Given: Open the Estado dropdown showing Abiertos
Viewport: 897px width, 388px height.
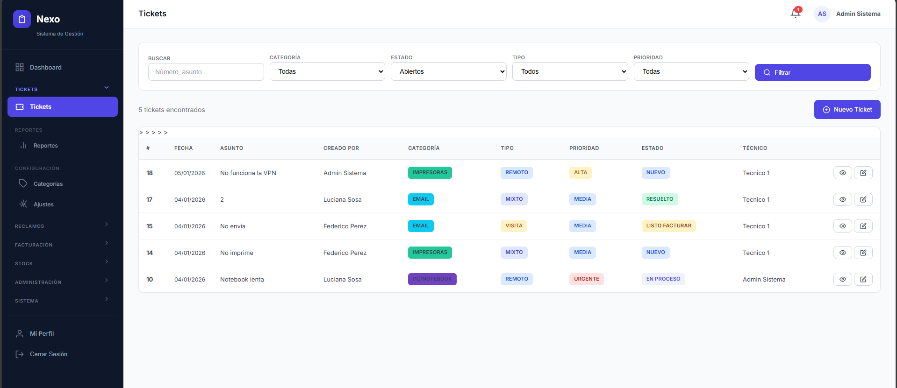Looking at the screenshot, I should [448, 71].
